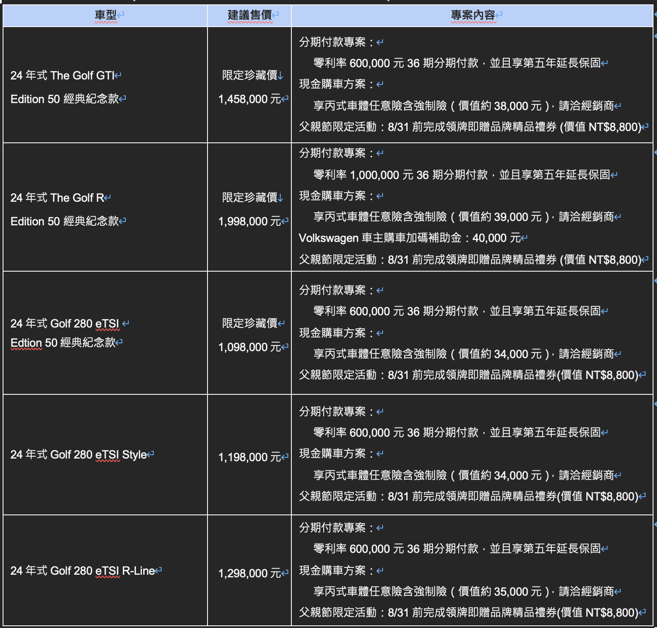Click the Golf 280 eTSI Style model name
Image resolution: width=657 pixels, height=628 pixels.
[x=79, y=455]
